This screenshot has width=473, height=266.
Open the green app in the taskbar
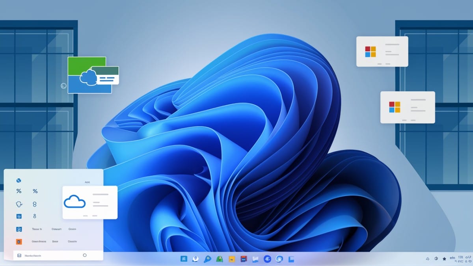(x=220, y=259)
